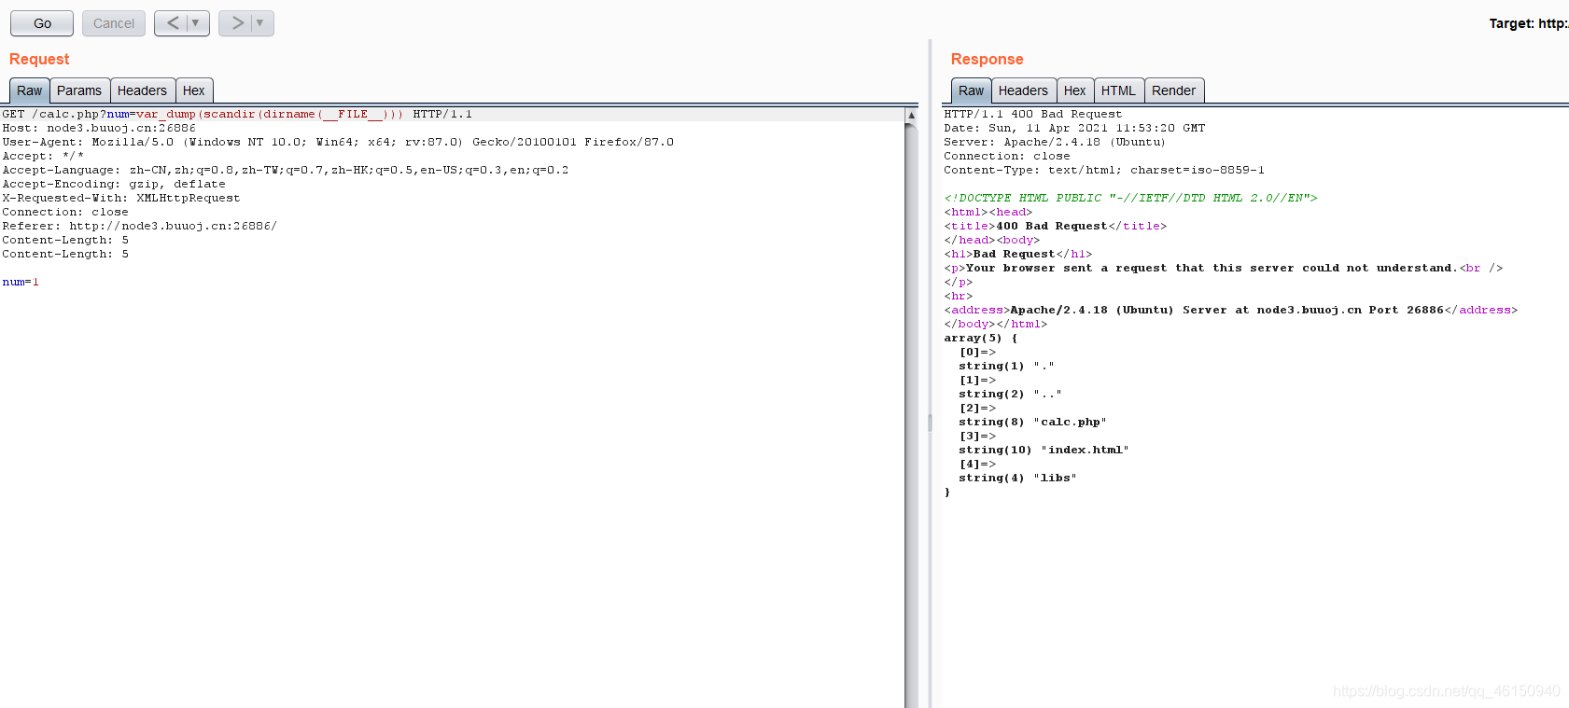Open the Response HTML tab

pos(1118,90)
